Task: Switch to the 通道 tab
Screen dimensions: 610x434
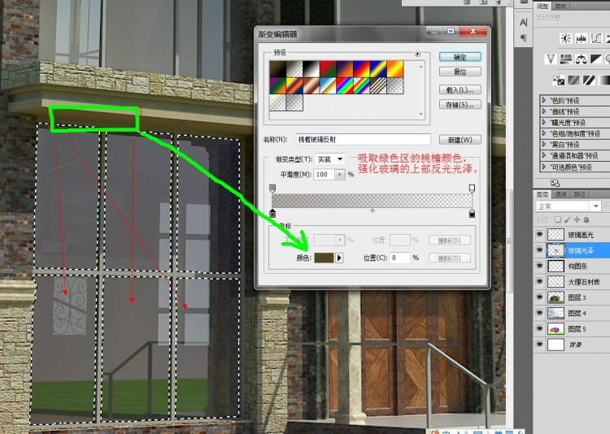Action: coord(560,194)
